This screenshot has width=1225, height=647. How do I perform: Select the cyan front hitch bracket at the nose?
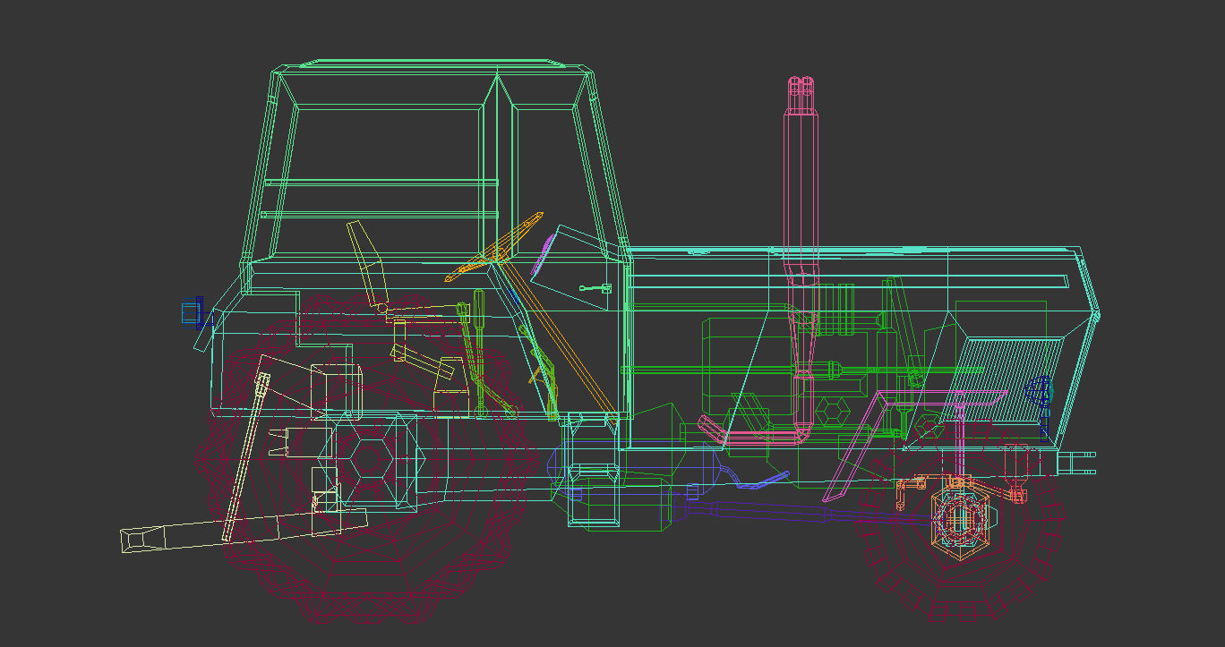coord(1078,462)
